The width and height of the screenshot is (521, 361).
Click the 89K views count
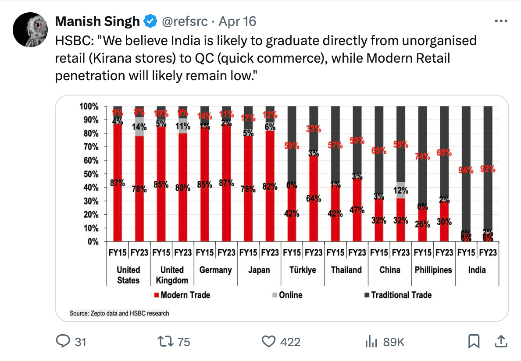[394, 342]
